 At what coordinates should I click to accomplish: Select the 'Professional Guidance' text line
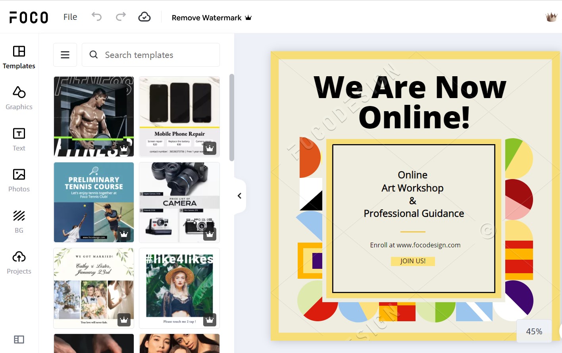click(414, 214)
